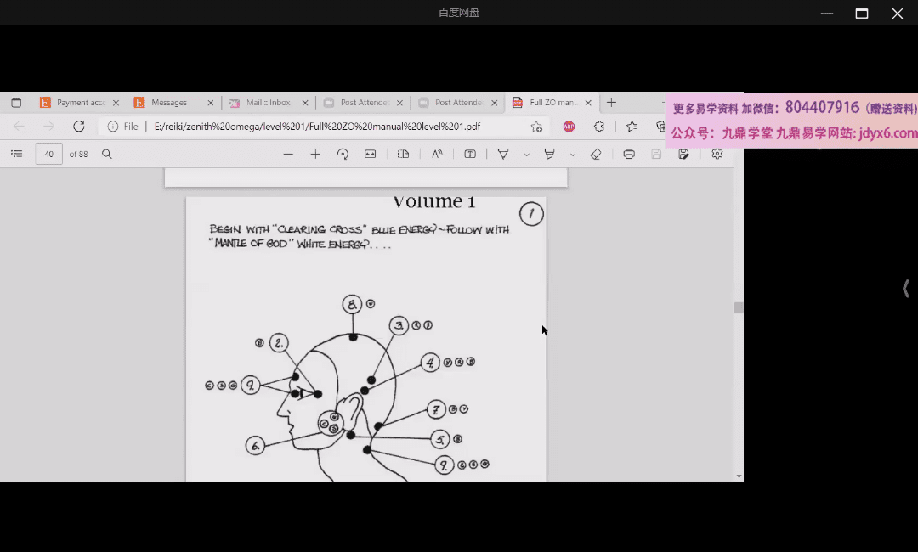Zoom in using the plus button
This screenshot has height=552, width=918.
[315, 154]
